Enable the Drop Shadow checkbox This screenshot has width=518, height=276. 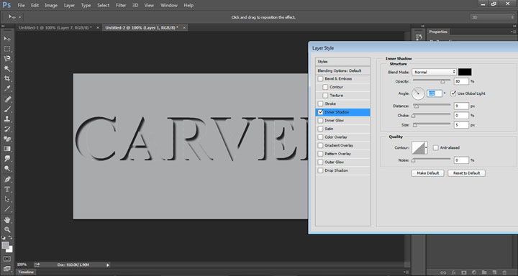(320, 170)
